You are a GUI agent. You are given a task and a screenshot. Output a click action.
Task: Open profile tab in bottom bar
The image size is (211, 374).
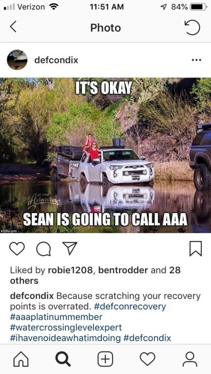click(190, 359)
